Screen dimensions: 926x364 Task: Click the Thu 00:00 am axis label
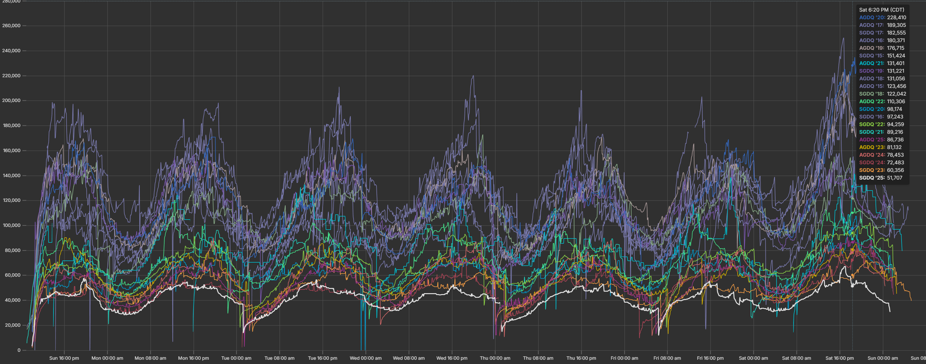[495, 358]
